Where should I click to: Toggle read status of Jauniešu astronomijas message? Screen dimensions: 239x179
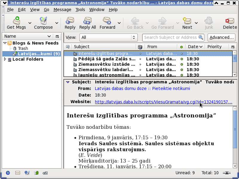click(x=182, y=75)
